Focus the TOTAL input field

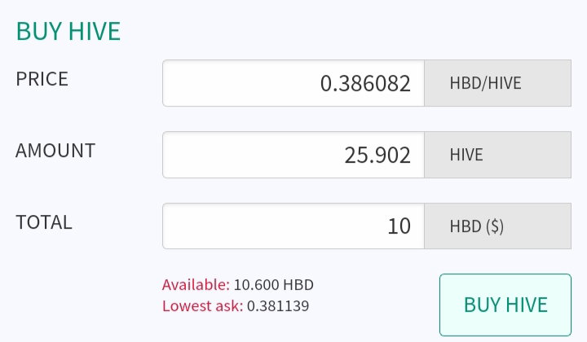293,226
